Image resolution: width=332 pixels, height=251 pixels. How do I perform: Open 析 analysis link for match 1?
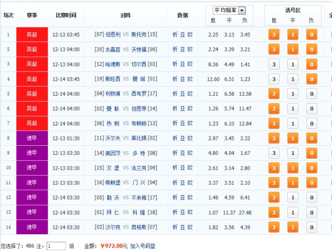175,35
